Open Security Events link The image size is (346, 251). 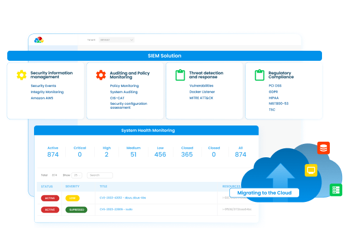tap(44, 86)
